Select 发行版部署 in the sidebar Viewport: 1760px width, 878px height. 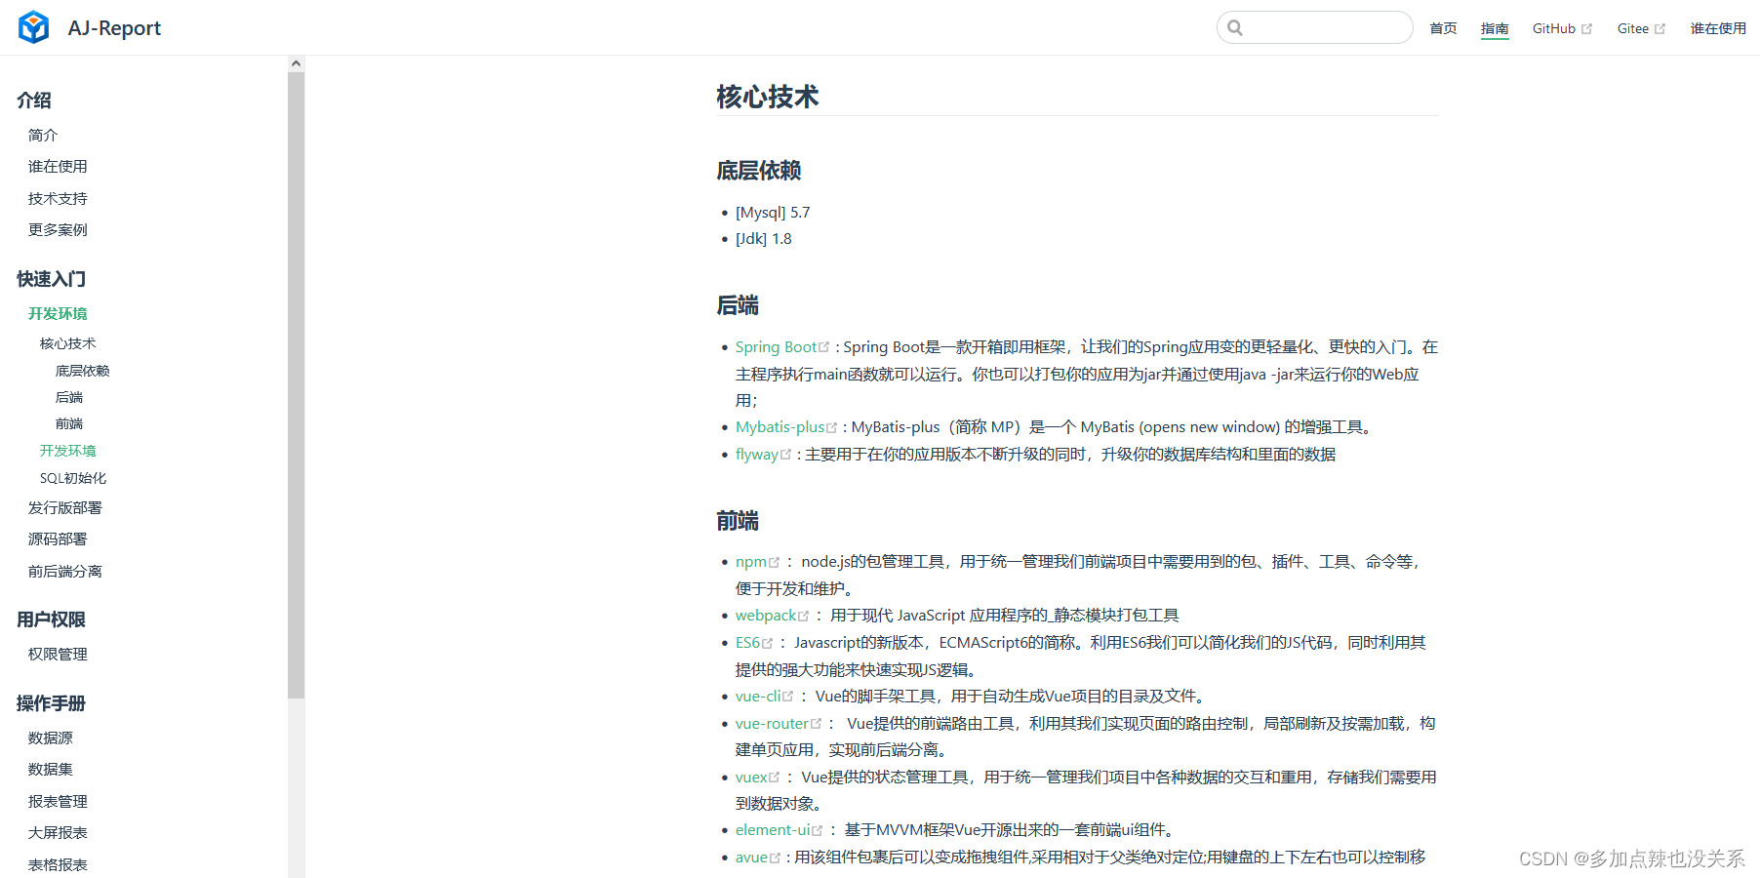point(64,508)
